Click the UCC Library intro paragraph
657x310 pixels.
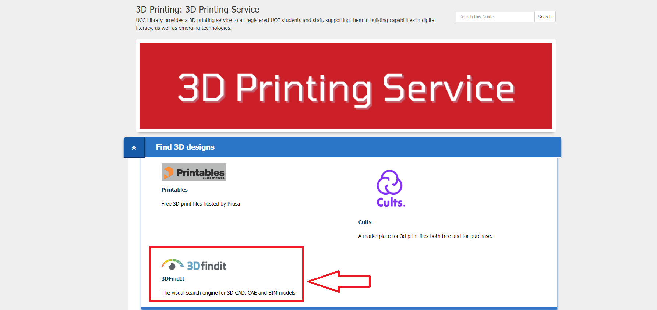point(286,24)
